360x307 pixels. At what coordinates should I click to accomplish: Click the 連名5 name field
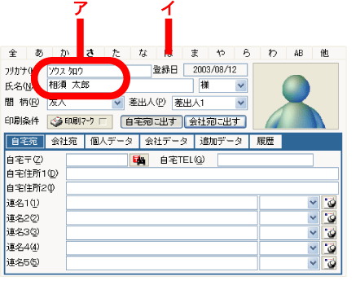pyautogui.click(x=162, y=263)
